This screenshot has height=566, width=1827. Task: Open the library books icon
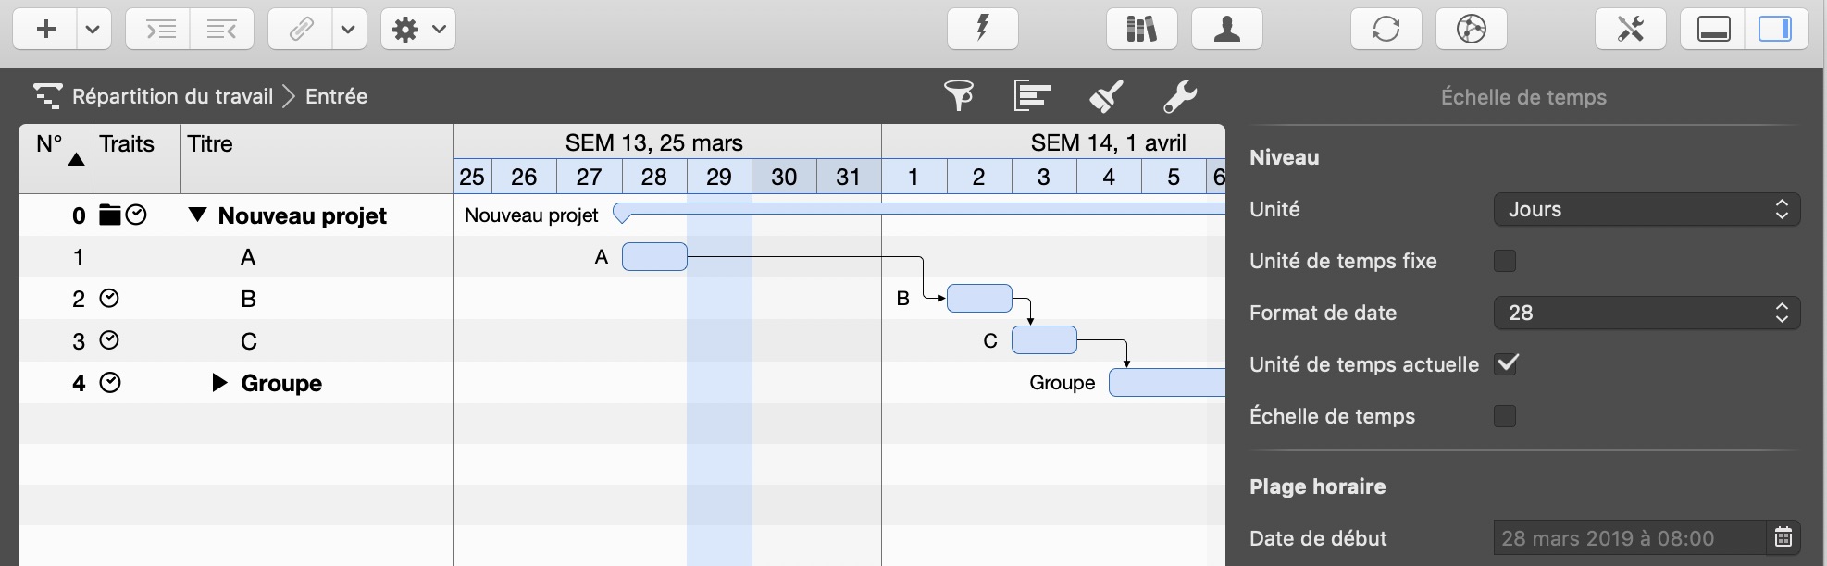(x=1141, y=29)
